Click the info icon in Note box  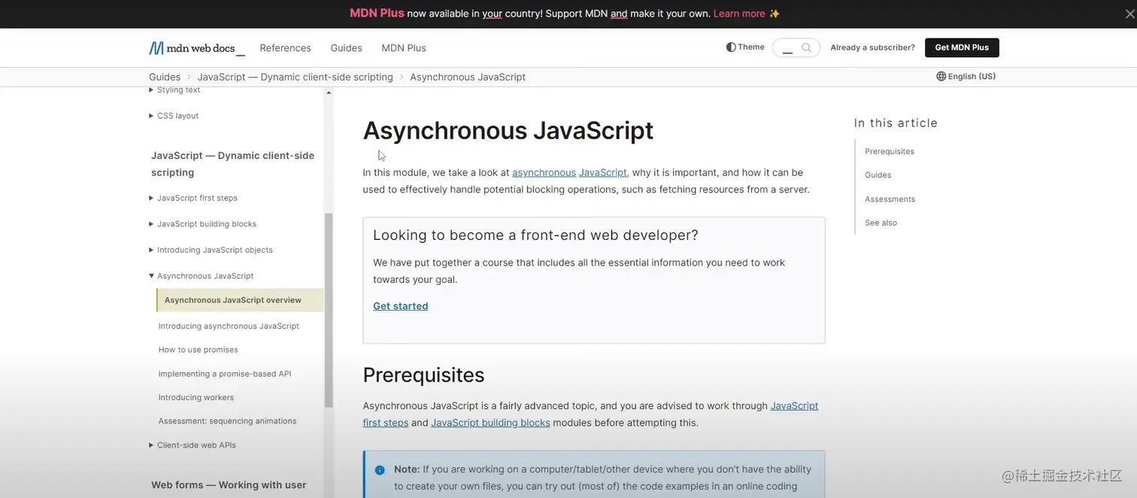[x=380, y=470]
